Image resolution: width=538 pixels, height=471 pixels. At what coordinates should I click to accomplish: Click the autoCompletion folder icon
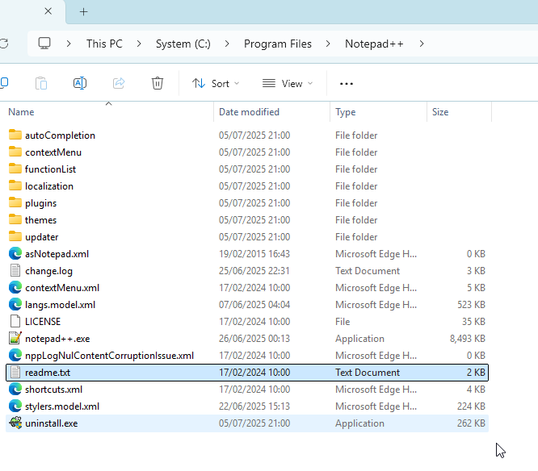[x=15, y=135]
